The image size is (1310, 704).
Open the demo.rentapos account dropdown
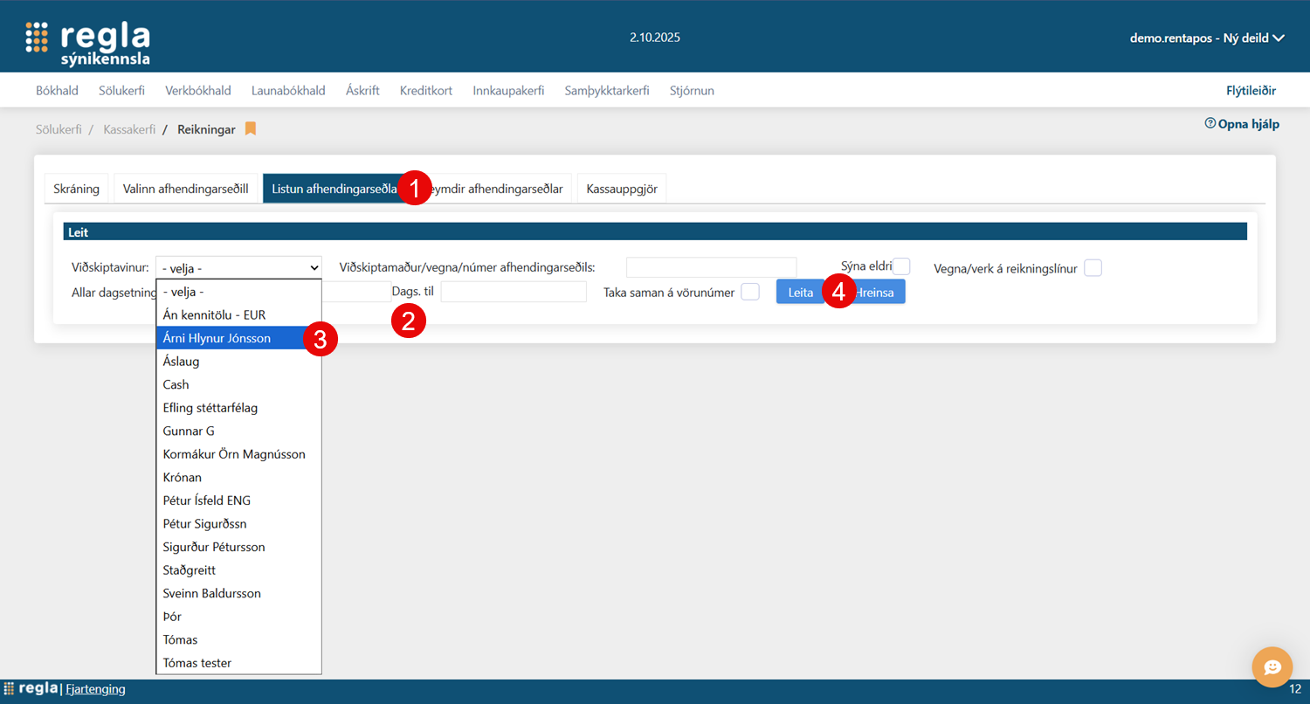click(x=1207, y=38)
